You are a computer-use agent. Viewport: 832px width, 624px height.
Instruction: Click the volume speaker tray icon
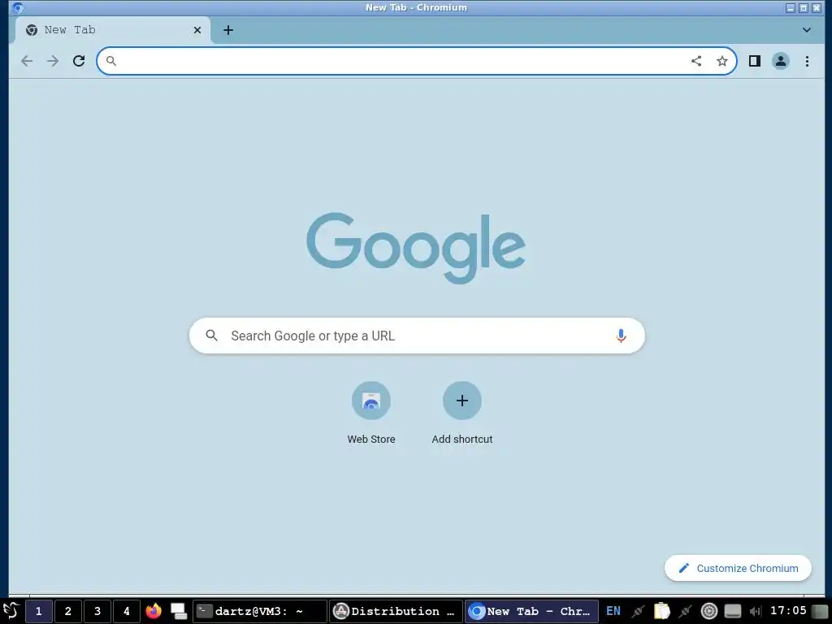(x=756, y=611)
